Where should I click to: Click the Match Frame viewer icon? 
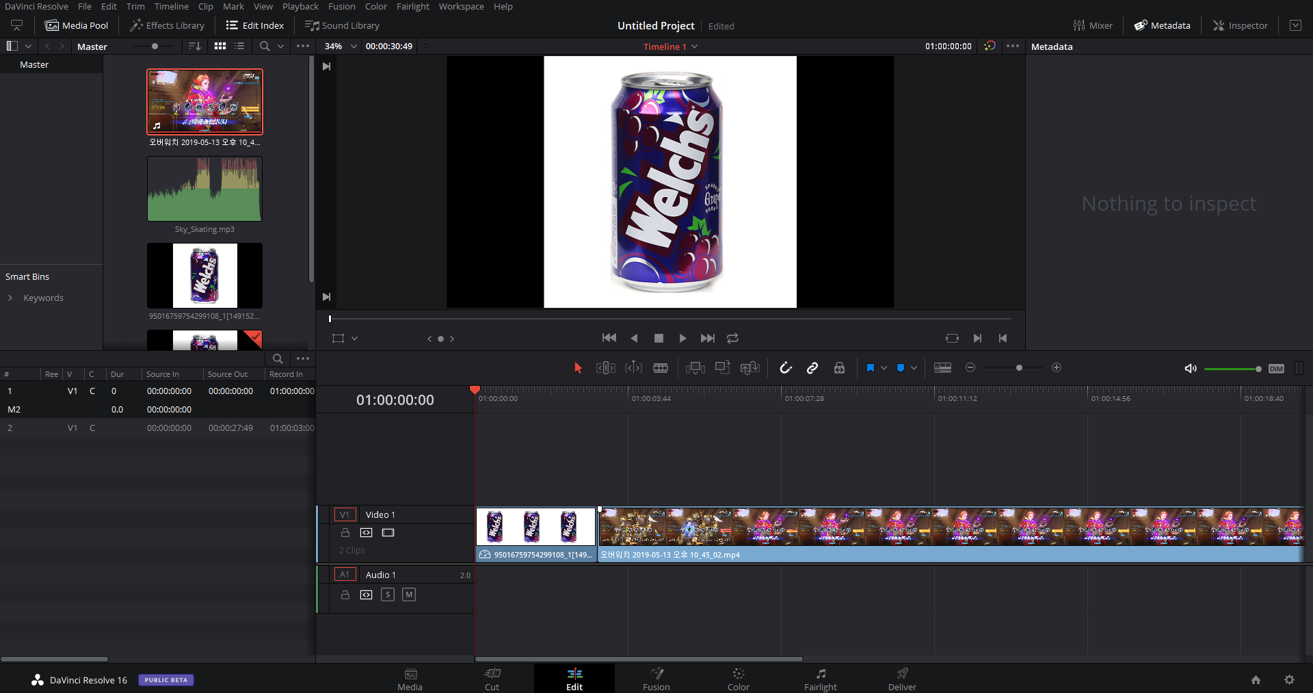pyautogui.click(x=952, y=338)
